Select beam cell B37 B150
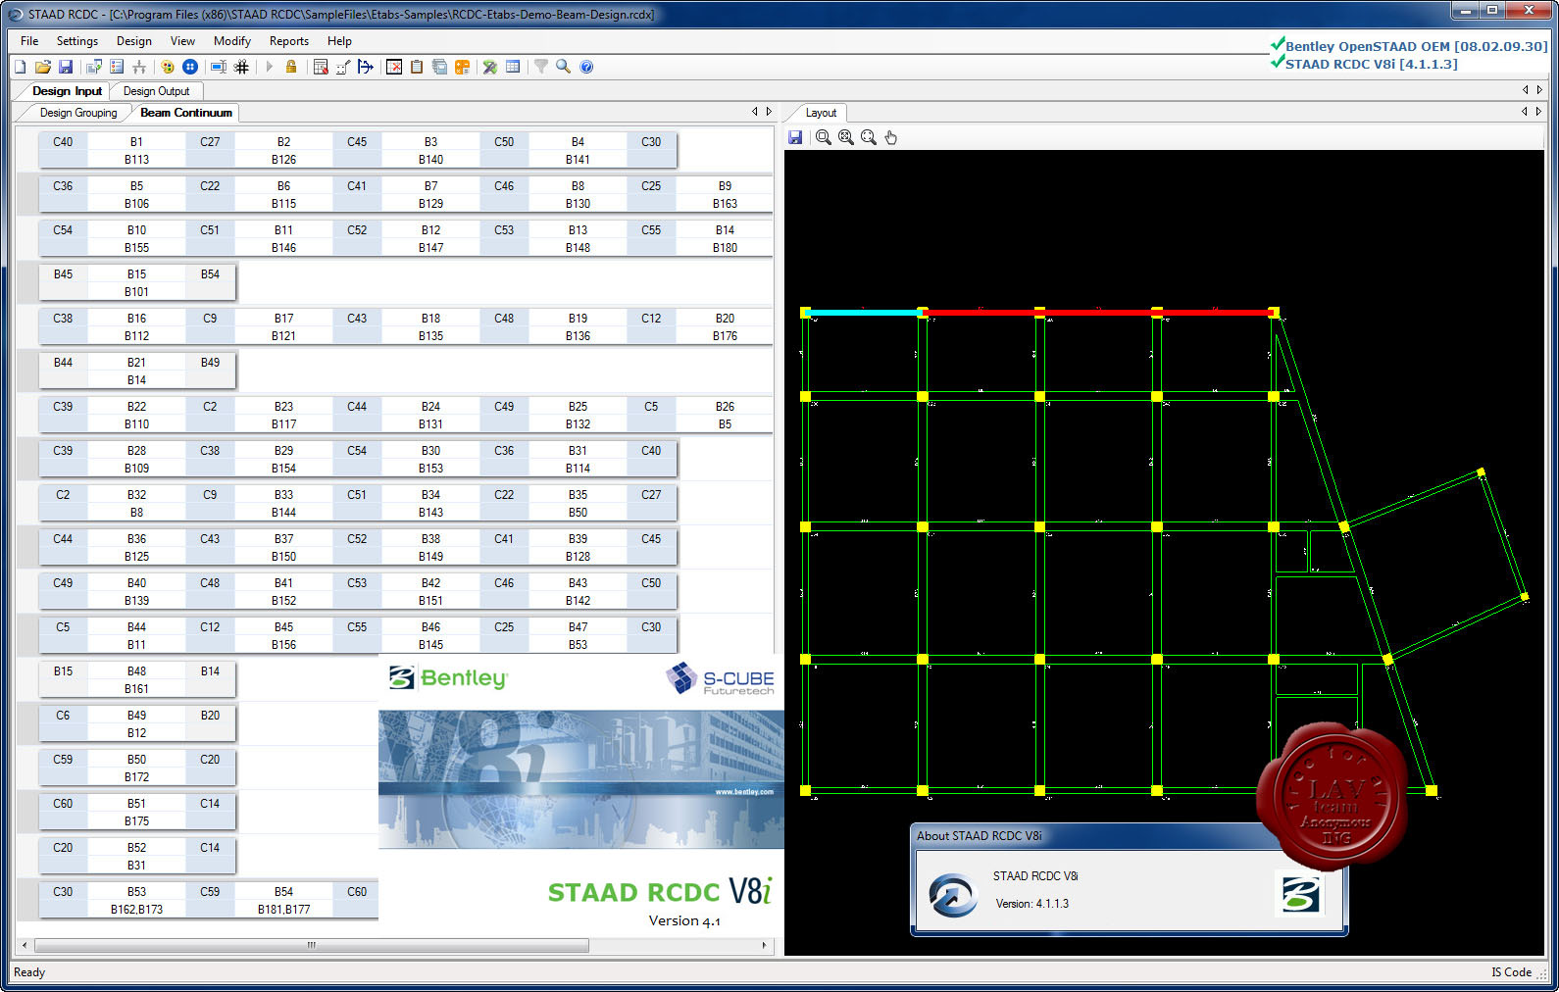This screenshot has height=992, width=1559. coord(284,548)
